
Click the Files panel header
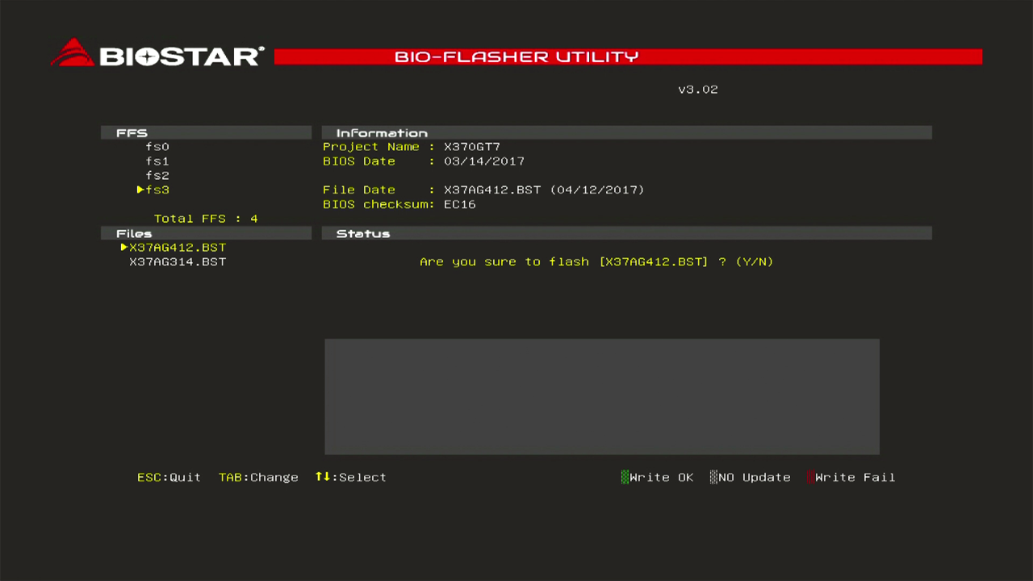click(206, 233)
